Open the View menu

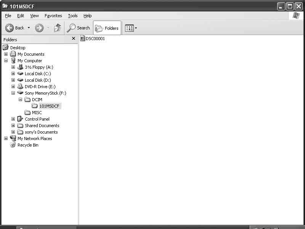pyautogui.click(x=34, y=16)
